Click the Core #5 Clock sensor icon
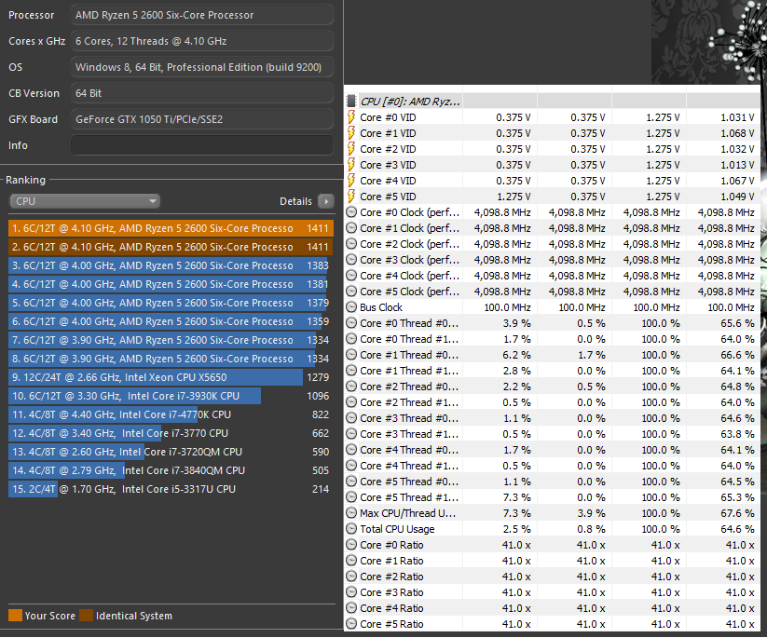This screenshot has height=638, width=767. point(351,292)
